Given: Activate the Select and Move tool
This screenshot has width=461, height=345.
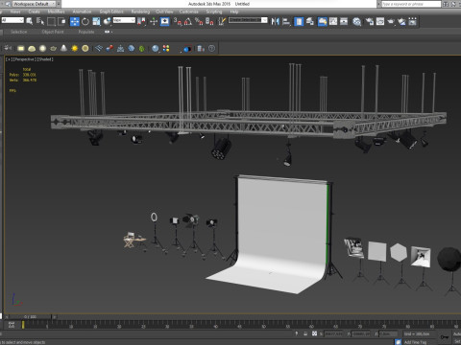Looking at the screenshot, I should click(x=75, y=21).
